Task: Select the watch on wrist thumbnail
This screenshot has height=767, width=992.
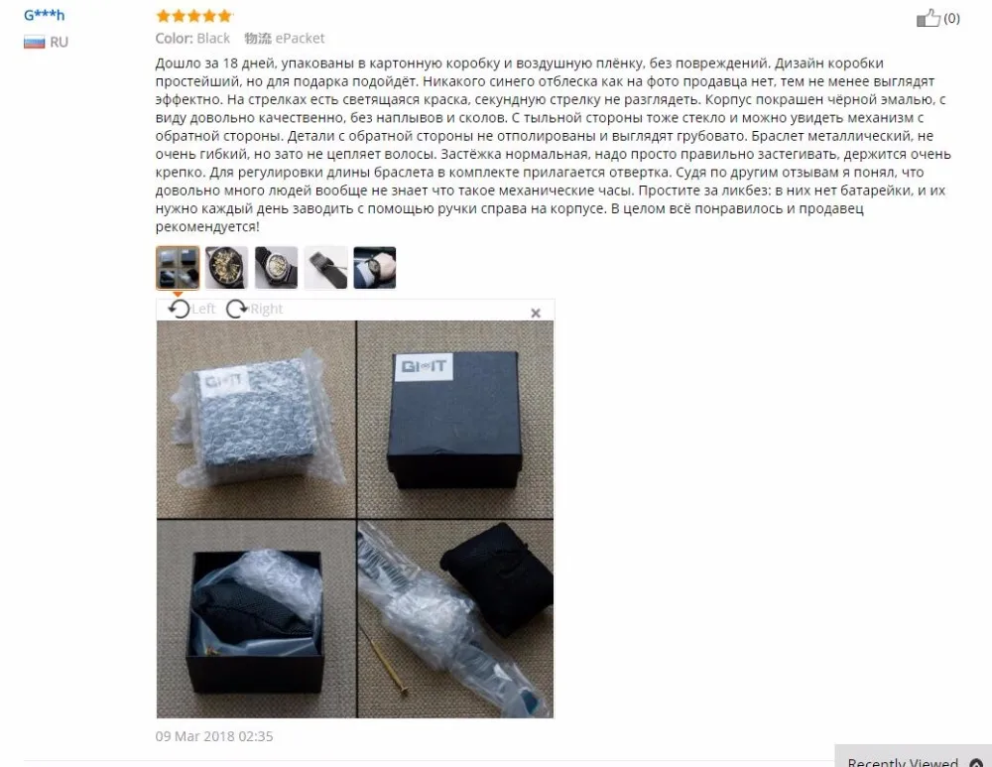Action: click(x=375, y=268)
